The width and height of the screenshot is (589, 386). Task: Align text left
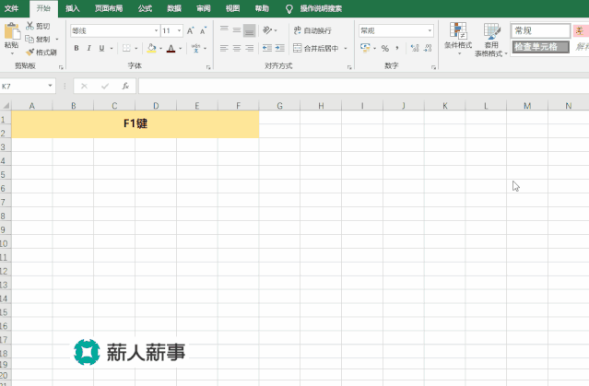[x=224, y=48]
